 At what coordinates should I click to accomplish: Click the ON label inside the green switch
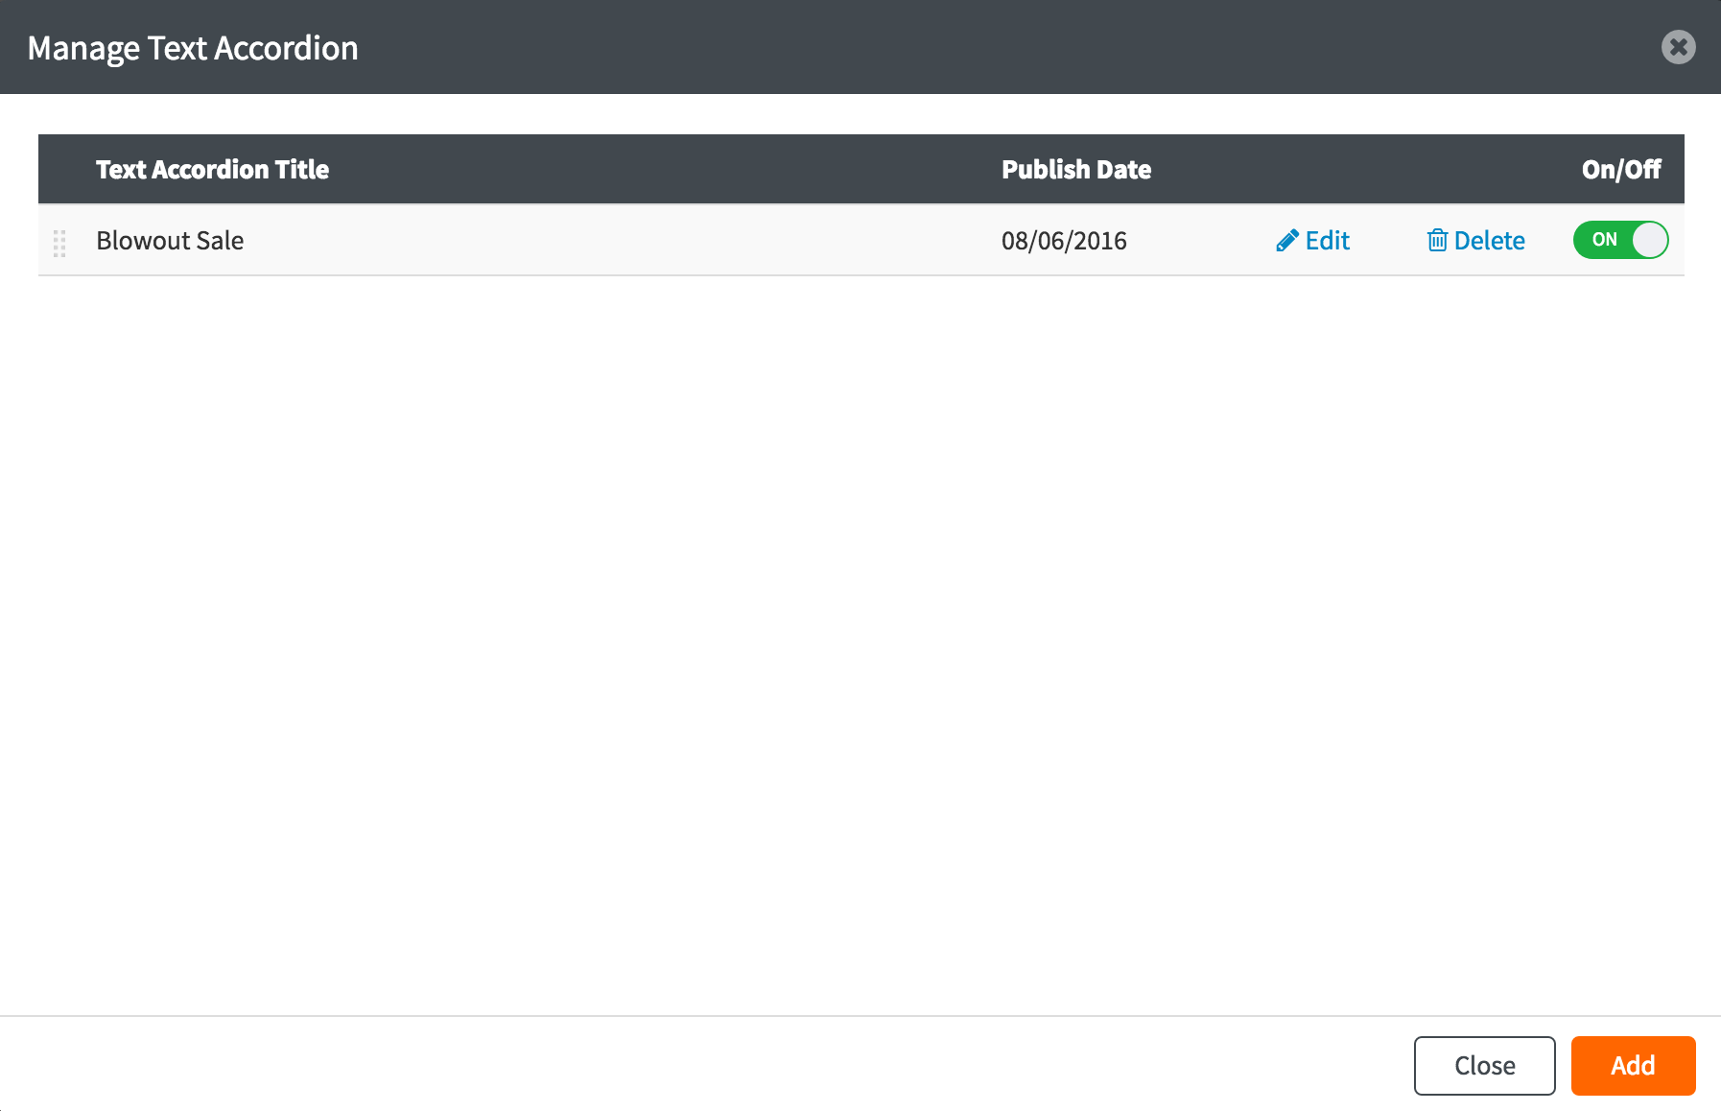tap(1604, 240)
